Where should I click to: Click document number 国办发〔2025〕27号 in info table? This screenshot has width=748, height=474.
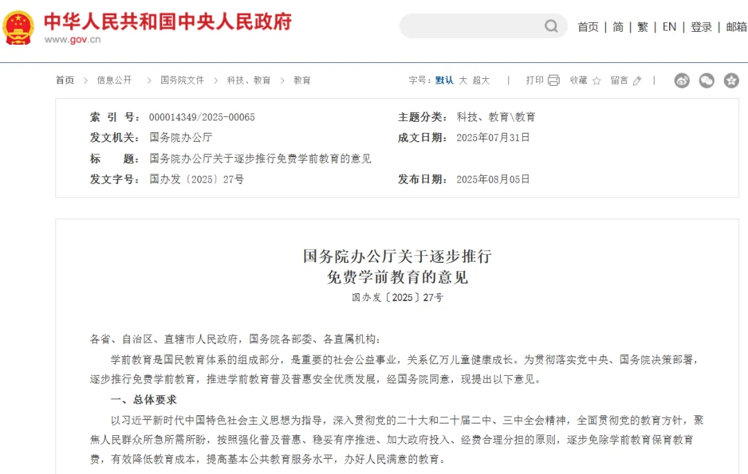click(x=197, y=180)
